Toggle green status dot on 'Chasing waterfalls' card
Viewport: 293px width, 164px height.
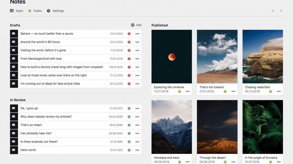(271, 91)
